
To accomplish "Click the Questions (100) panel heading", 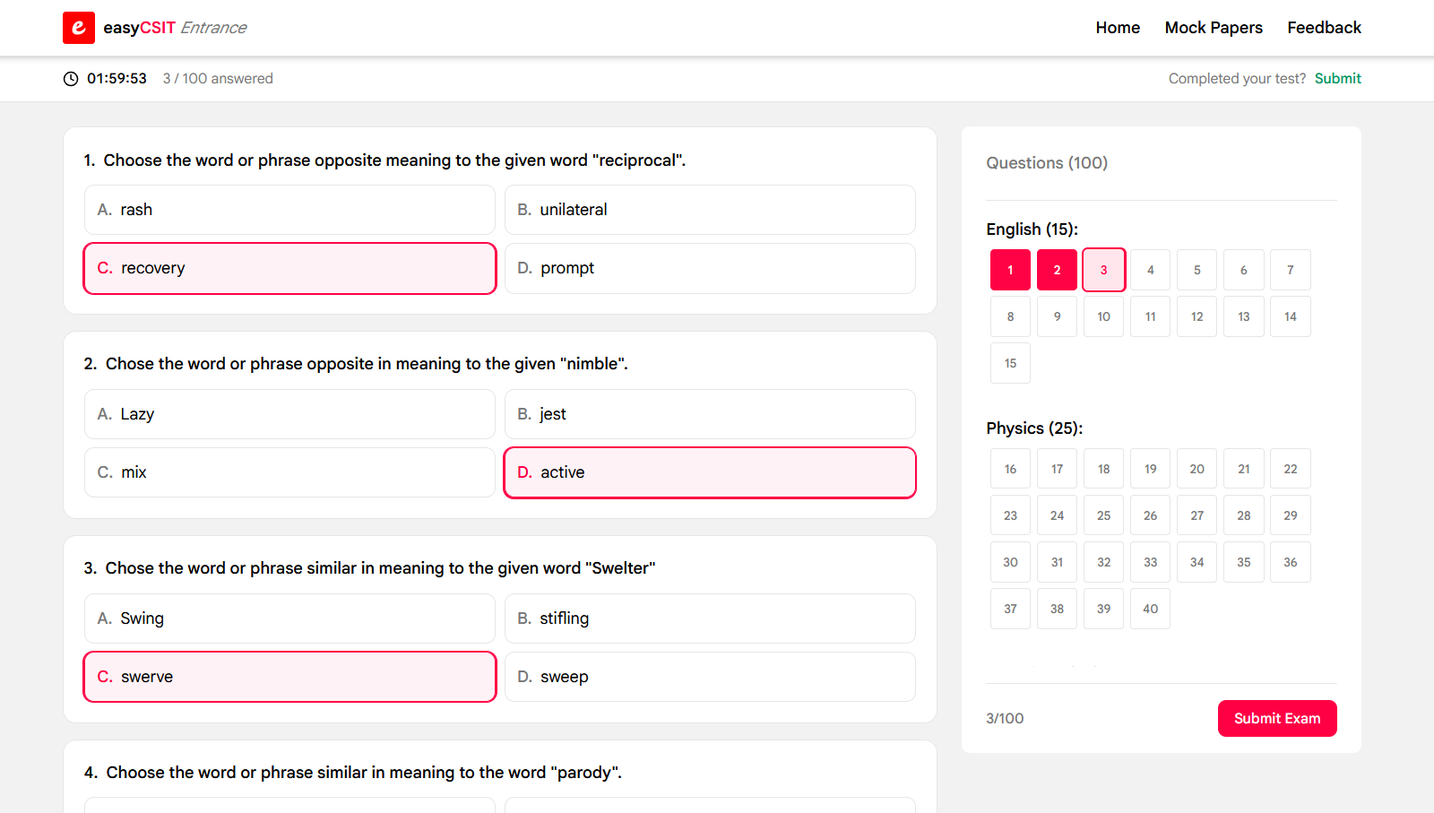I will (1047, 163).
